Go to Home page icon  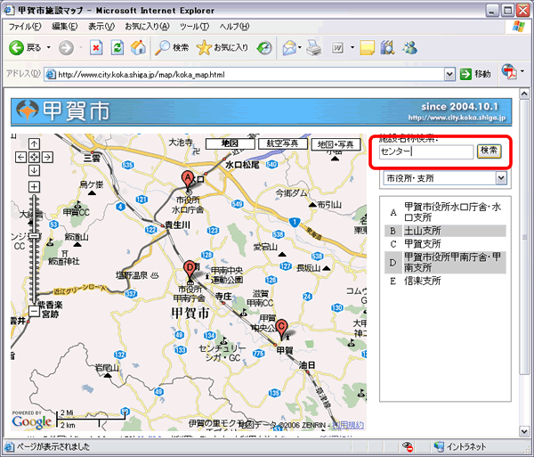pos(138,48)
